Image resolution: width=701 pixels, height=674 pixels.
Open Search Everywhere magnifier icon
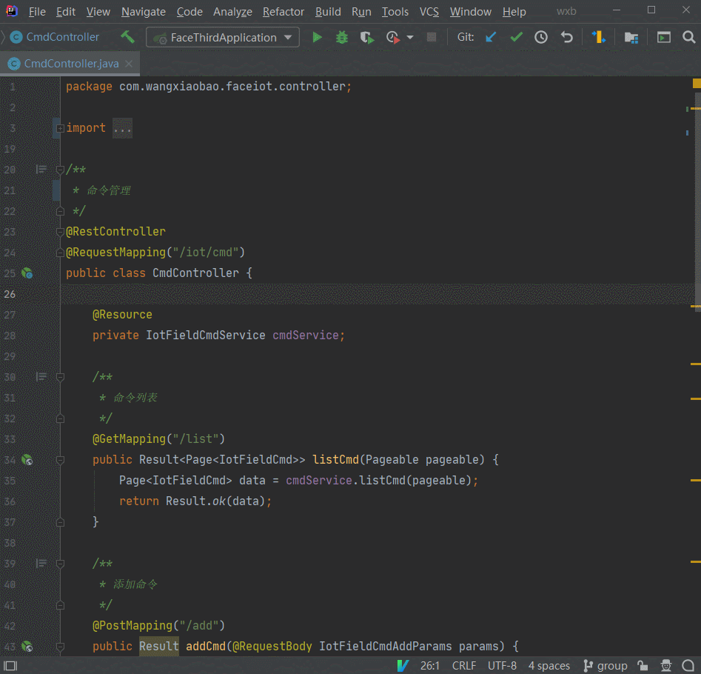pyautogui.click(x=689, y=37)
